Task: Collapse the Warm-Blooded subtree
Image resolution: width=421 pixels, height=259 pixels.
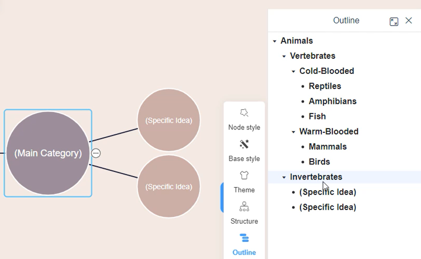Action: (x=293, y=132)
